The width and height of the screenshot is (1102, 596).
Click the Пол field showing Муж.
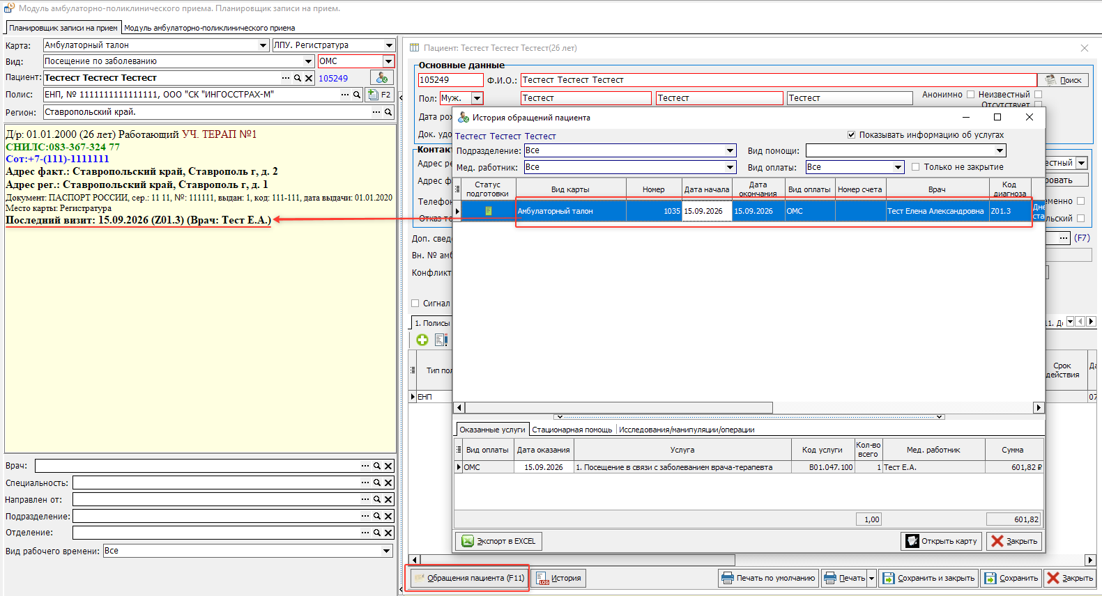point(461,98)
